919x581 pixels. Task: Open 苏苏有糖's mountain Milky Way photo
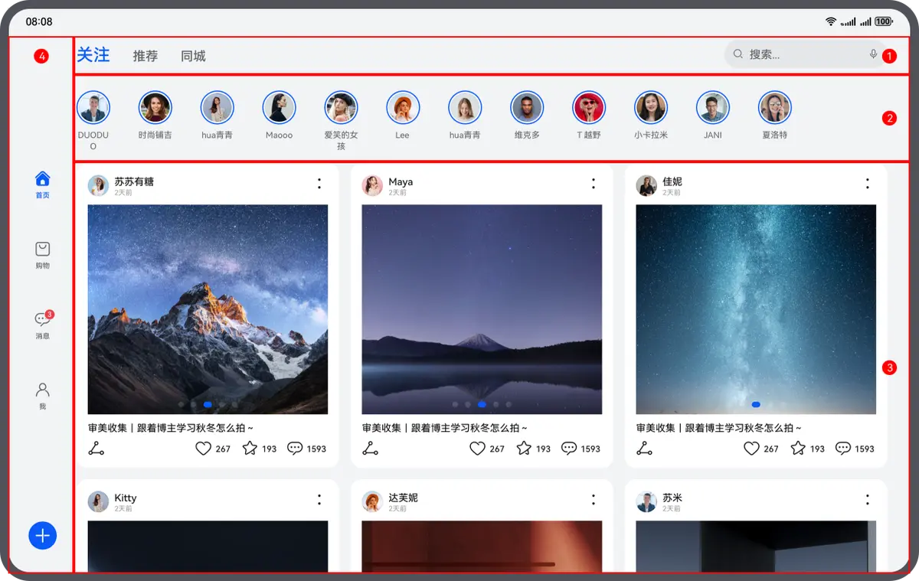click(x=208, y=309)
